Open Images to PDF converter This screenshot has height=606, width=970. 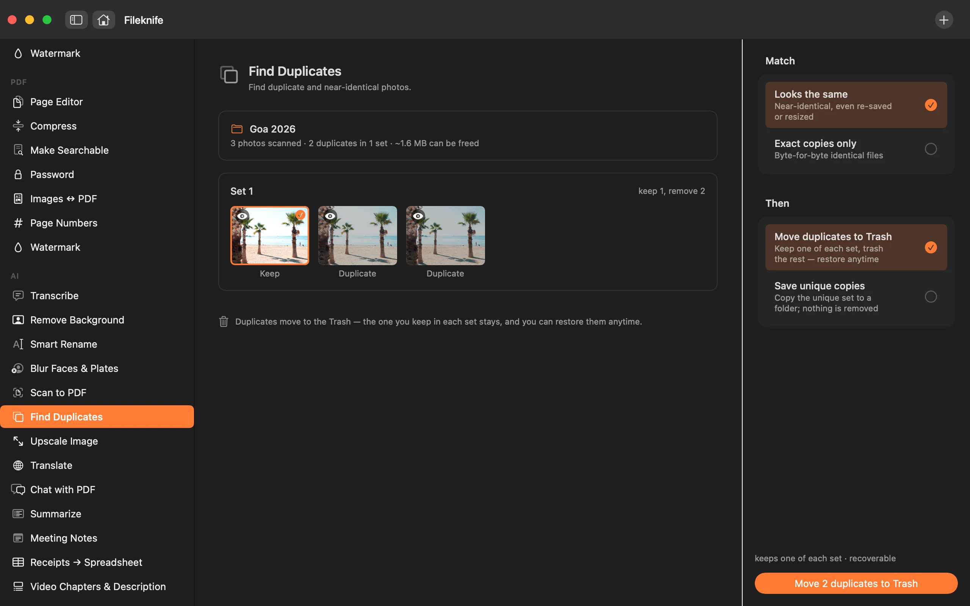(x=97, y=199)
